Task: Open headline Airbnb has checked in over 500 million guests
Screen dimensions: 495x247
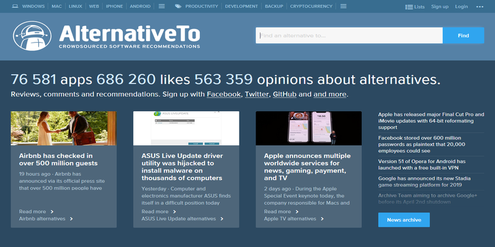Action: [58, 159]
